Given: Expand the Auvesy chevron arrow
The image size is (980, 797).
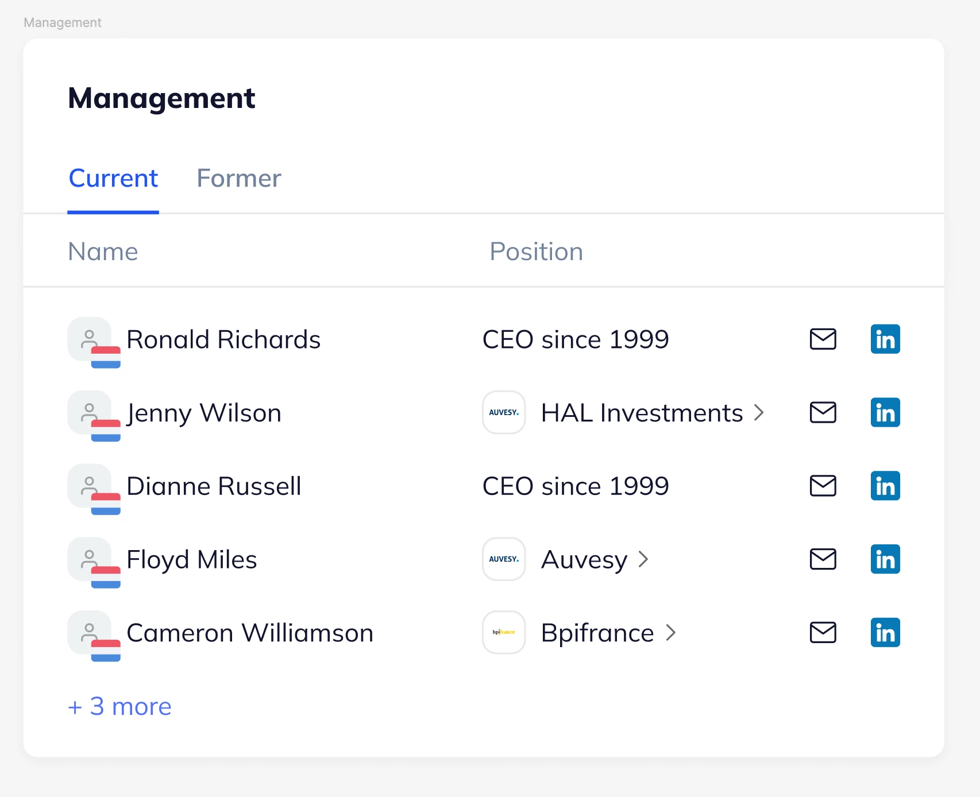Looking at the screenshot, I should [643, 559].
